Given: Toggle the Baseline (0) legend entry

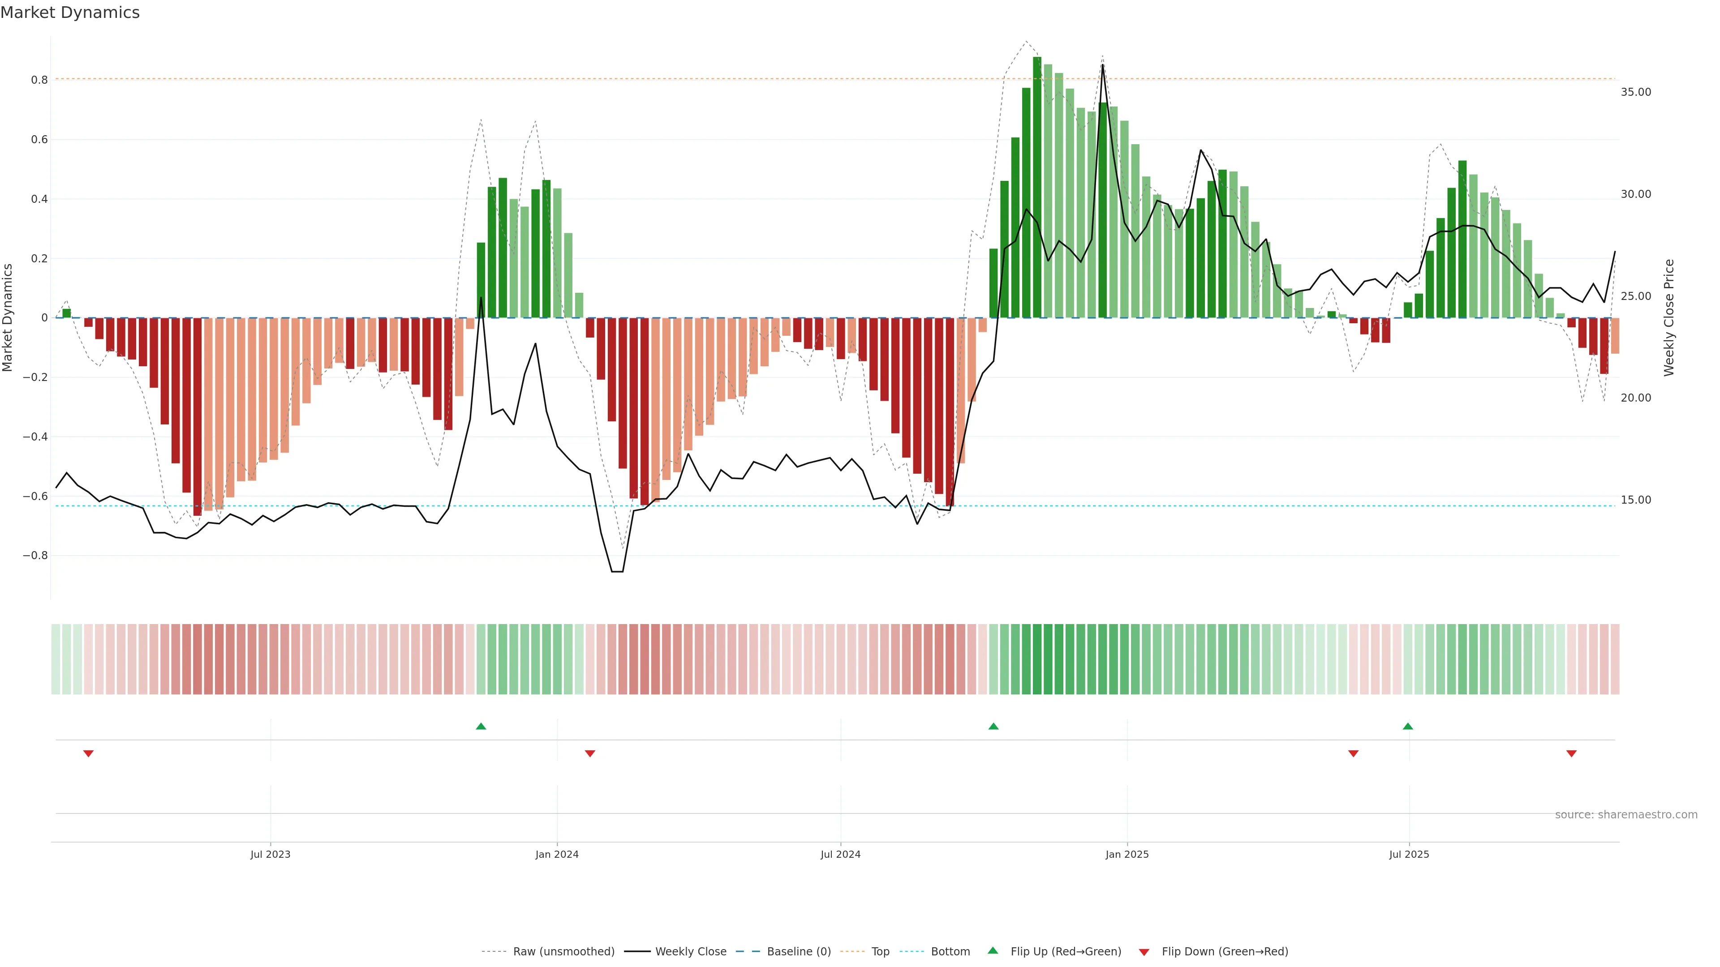Looking at the screenshot, I should tap(799, 952).
